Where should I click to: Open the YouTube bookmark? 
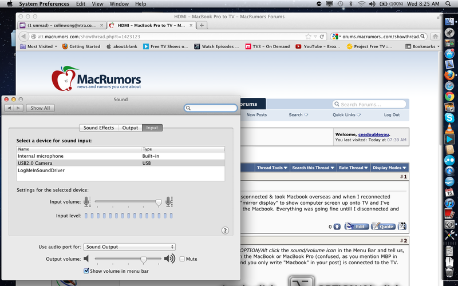318,46
